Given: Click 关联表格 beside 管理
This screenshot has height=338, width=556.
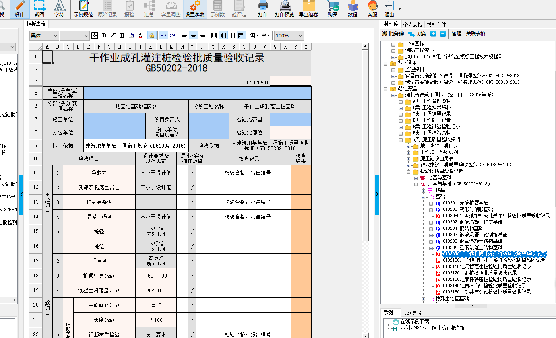Looking at the screenshot, I should tap(476, 34).
